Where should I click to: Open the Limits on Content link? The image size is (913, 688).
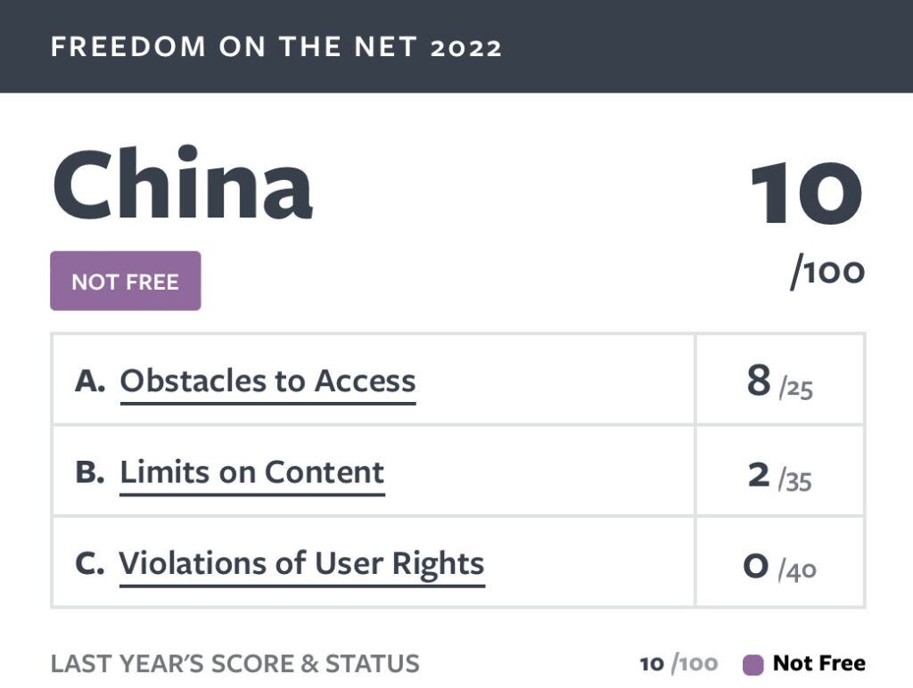coord(252,472)
